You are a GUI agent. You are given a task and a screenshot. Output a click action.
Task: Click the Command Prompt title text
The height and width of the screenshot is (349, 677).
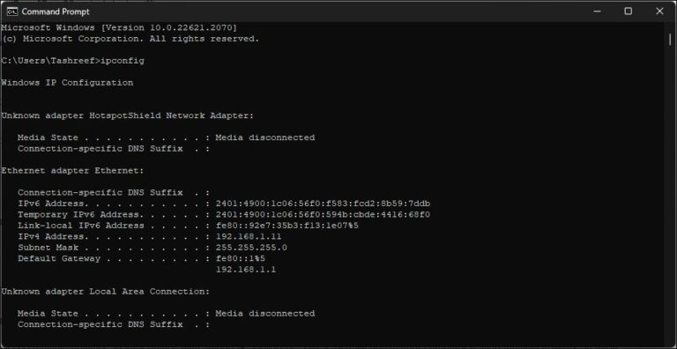(56, 11)
